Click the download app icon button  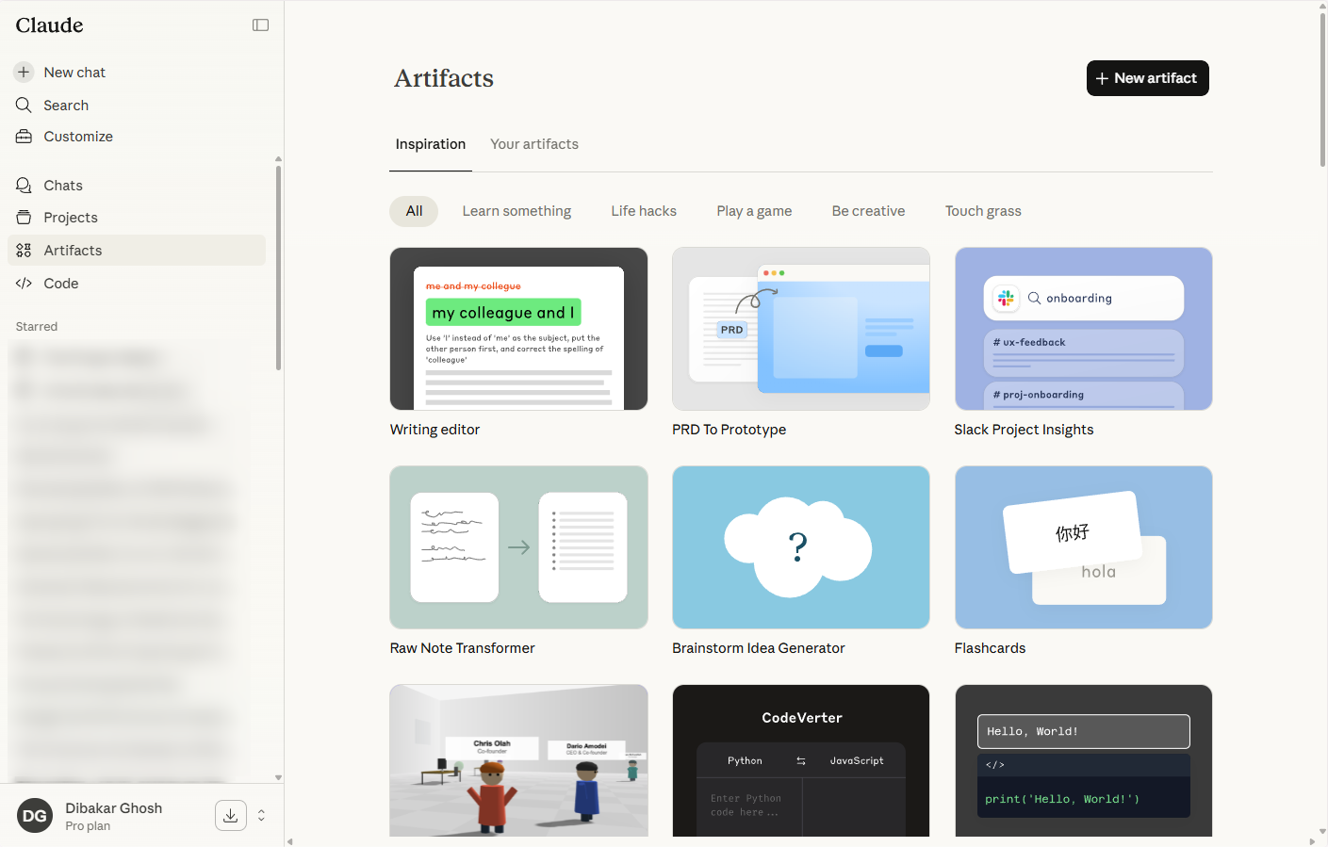click(x=231, y=815)
